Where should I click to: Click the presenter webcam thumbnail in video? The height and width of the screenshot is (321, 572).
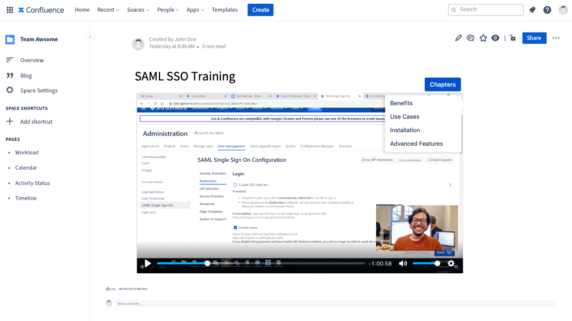417,228
